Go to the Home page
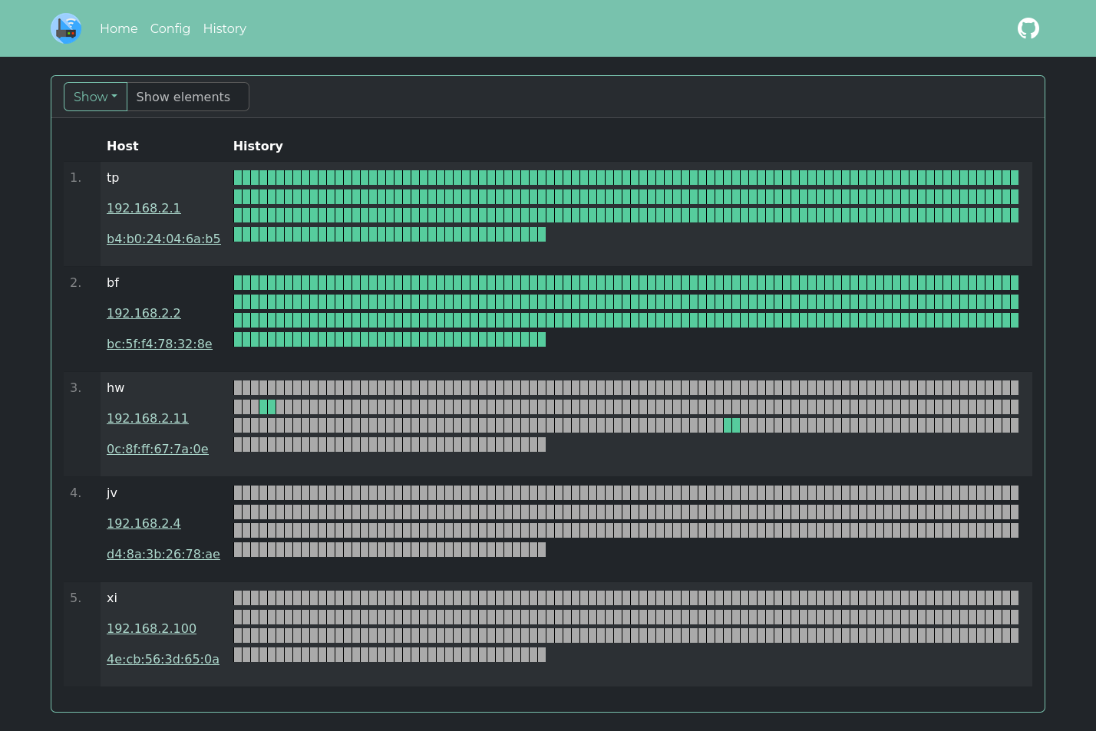This screenshot has height=731, width=1096. point(118,28)
